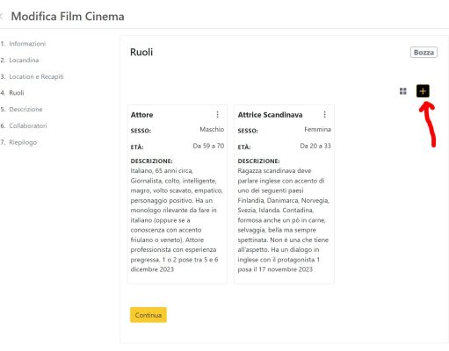Select step 4 Ruoli
This screenshot has width=449, height=351.
tap(12, 93)
